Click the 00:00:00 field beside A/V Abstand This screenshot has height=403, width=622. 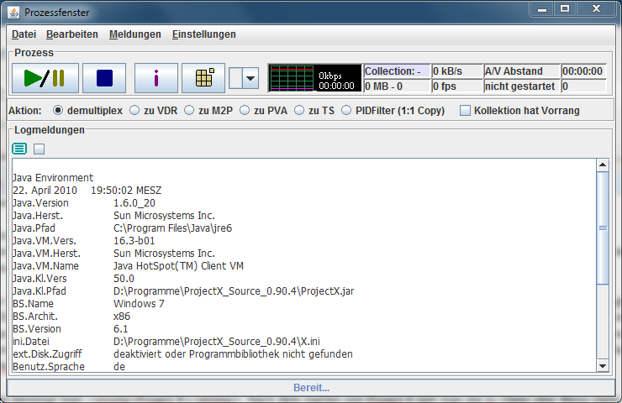(x=584, y=71)
